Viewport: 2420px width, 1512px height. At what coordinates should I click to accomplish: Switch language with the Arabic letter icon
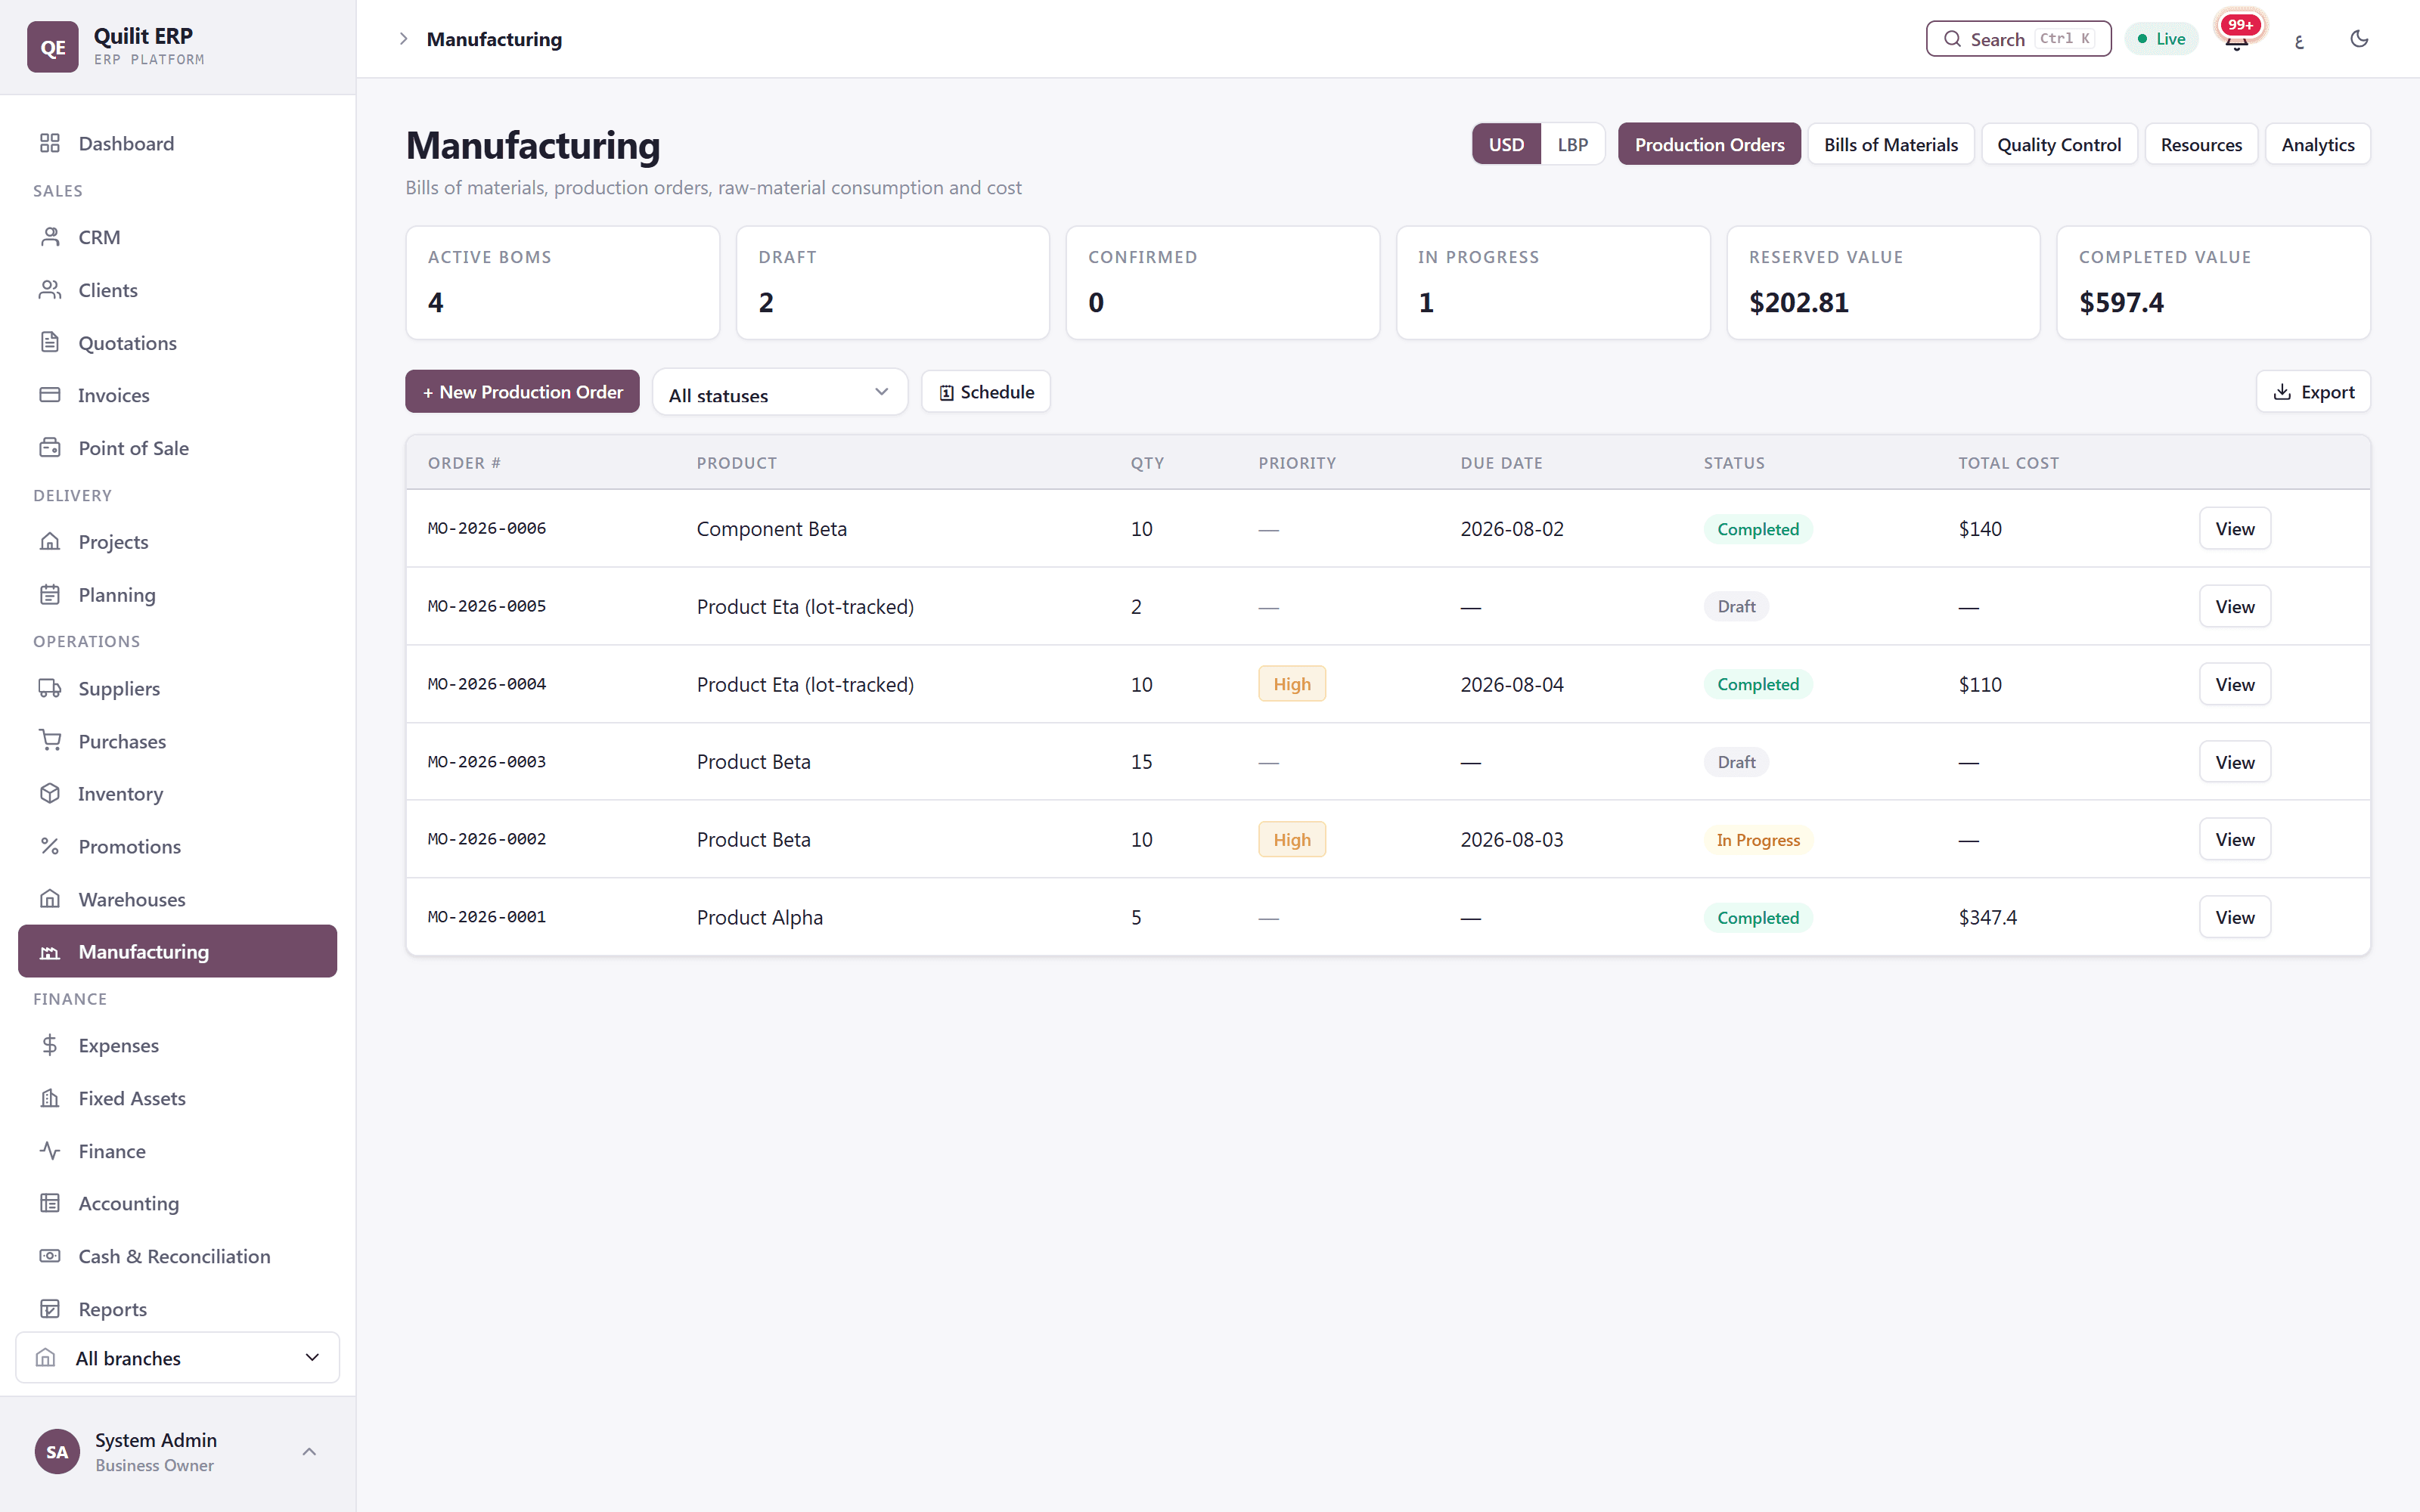[x=2299, y=39]
